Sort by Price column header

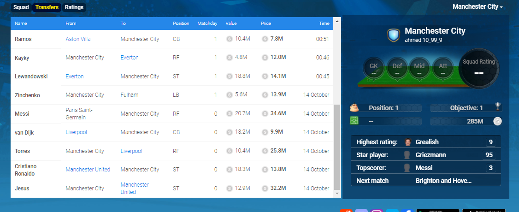pos(266,24)
